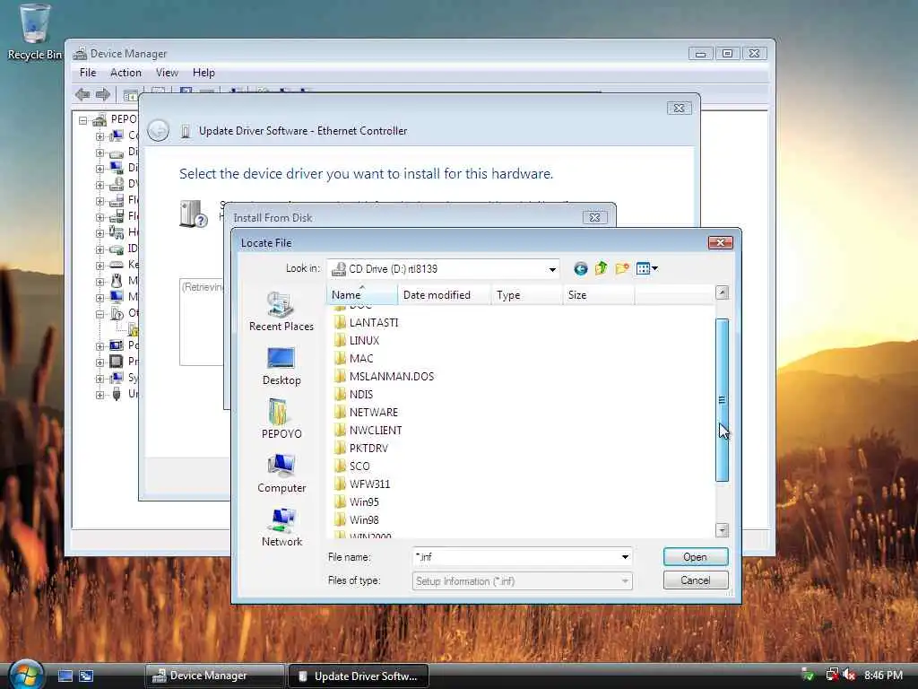Viewport: 918px width, 689px height.
Task: Select the WFW311 folder
Action: click(x=362, y=484)
